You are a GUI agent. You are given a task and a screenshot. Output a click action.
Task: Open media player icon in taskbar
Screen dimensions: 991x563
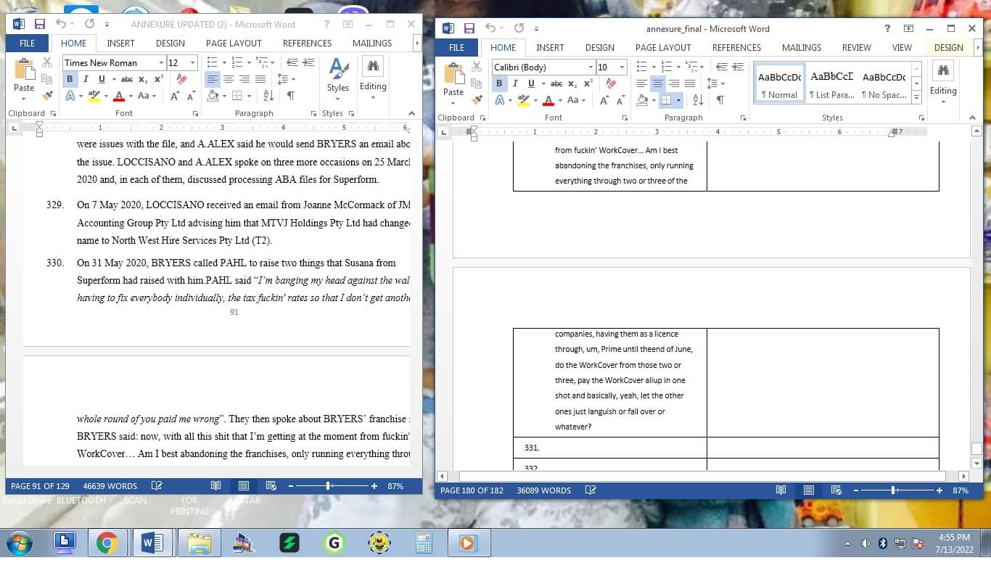pos(467,543)
